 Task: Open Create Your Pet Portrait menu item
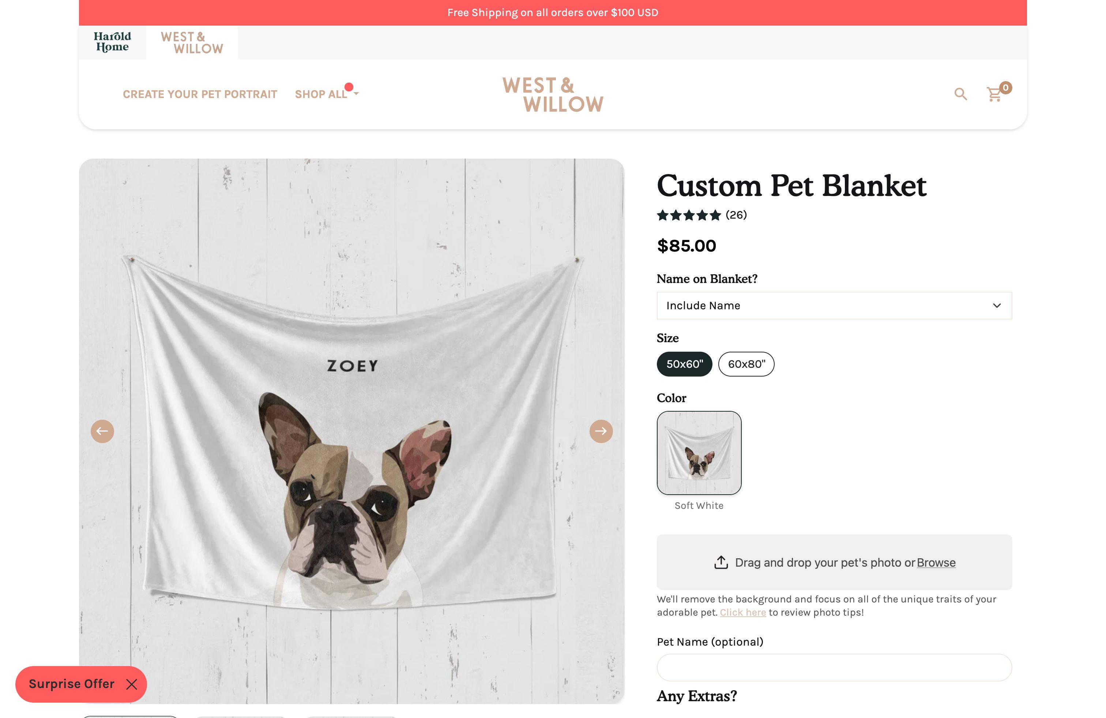click(200, 94)
